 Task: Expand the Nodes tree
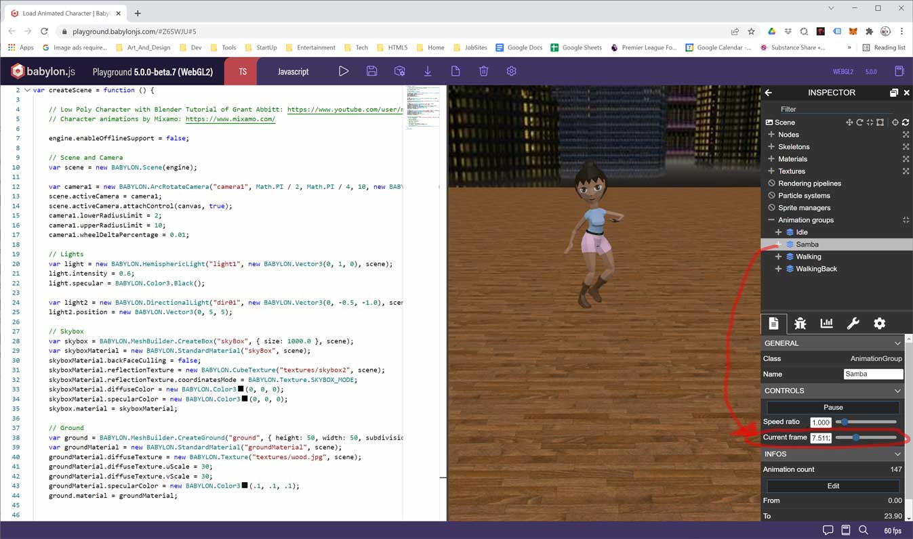[x=771, y=135]
